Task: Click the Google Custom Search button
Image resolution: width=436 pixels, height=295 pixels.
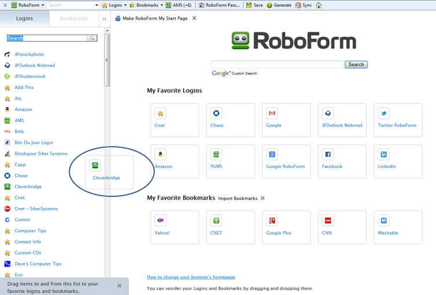Action: pyautogui.click(x=356, y=65)
